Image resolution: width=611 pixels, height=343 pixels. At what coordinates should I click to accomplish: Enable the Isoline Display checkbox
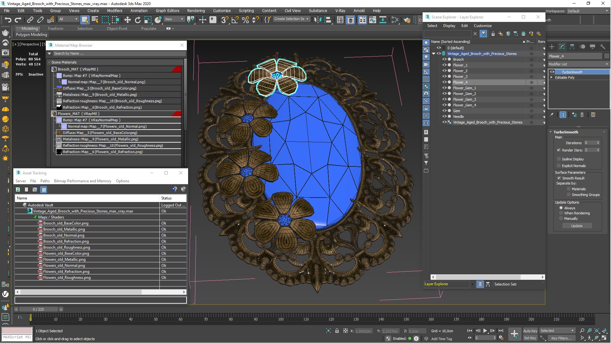point(559,159)
